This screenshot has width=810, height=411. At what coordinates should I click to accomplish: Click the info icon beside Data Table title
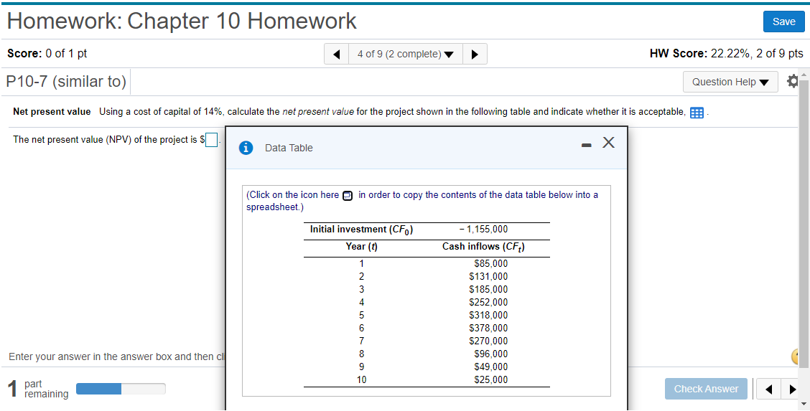tap(246, 148)
